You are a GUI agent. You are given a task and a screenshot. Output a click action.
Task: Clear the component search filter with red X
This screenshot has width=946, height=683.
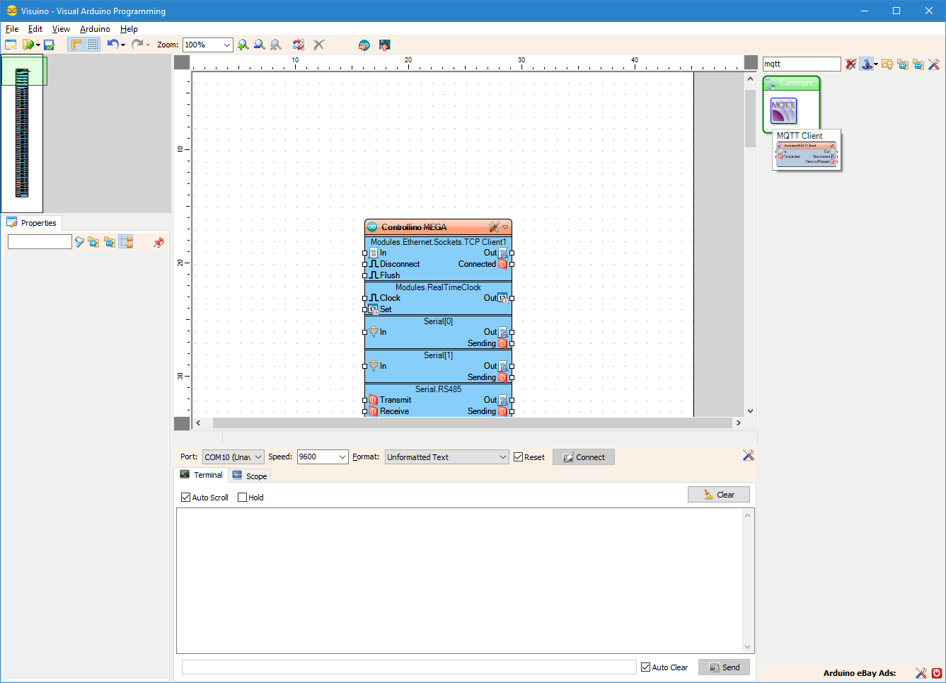(850, 64)
